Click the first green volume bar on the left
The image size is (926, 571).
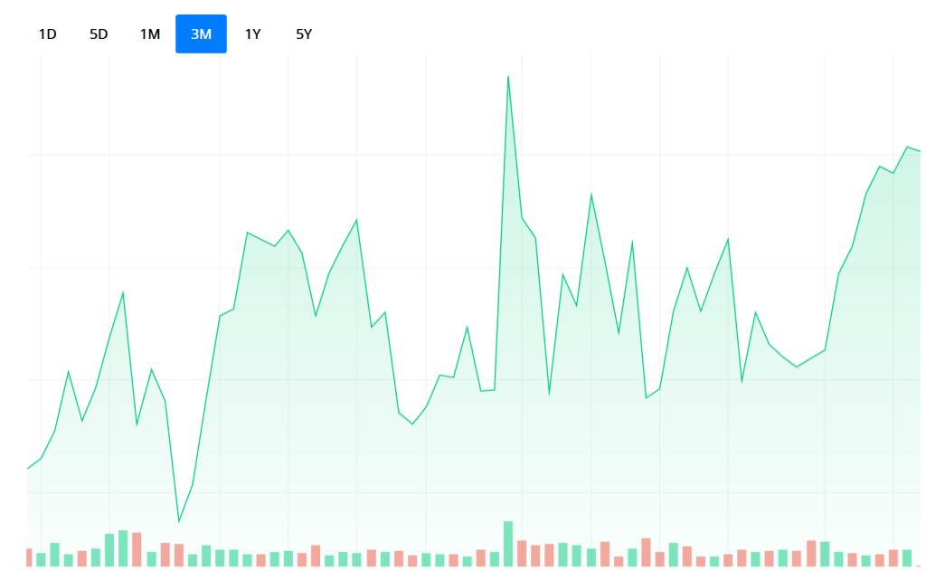click(41, 559)
